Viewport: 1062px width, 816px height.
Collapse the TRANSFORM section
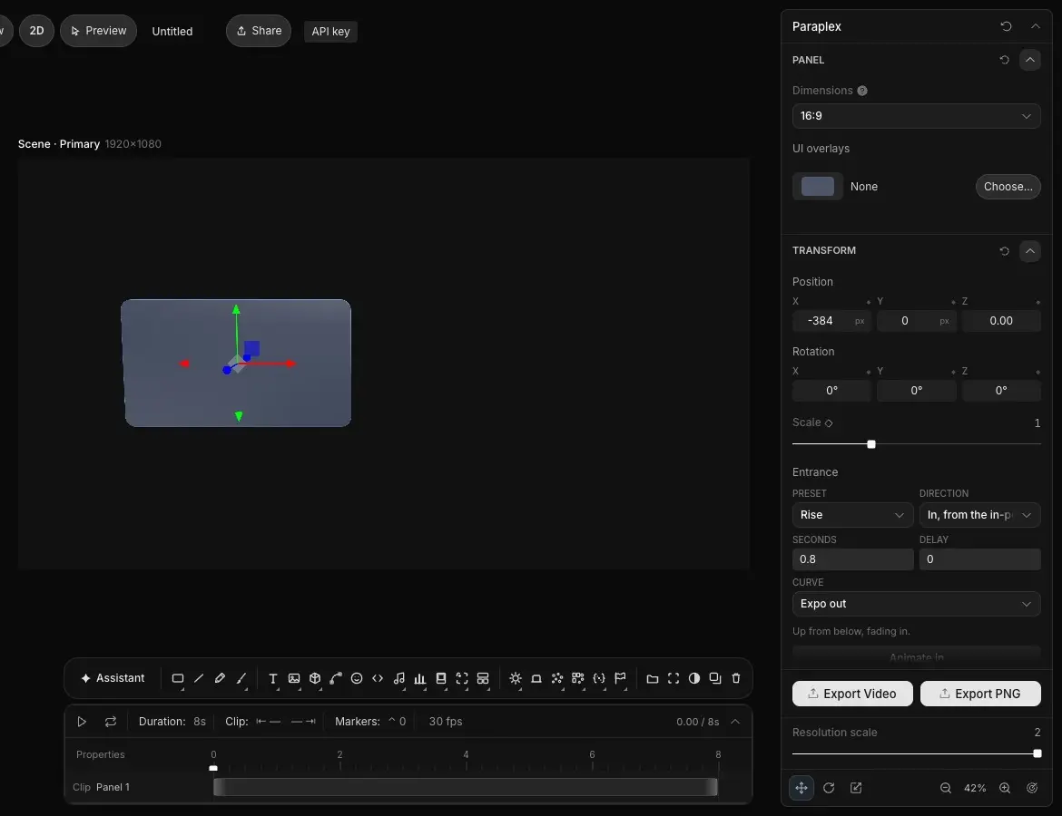click(x=1029, y=251)
